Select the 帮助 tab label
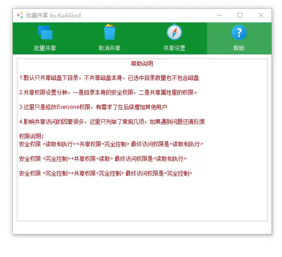 pyautogui.click(x=239, y=48)
